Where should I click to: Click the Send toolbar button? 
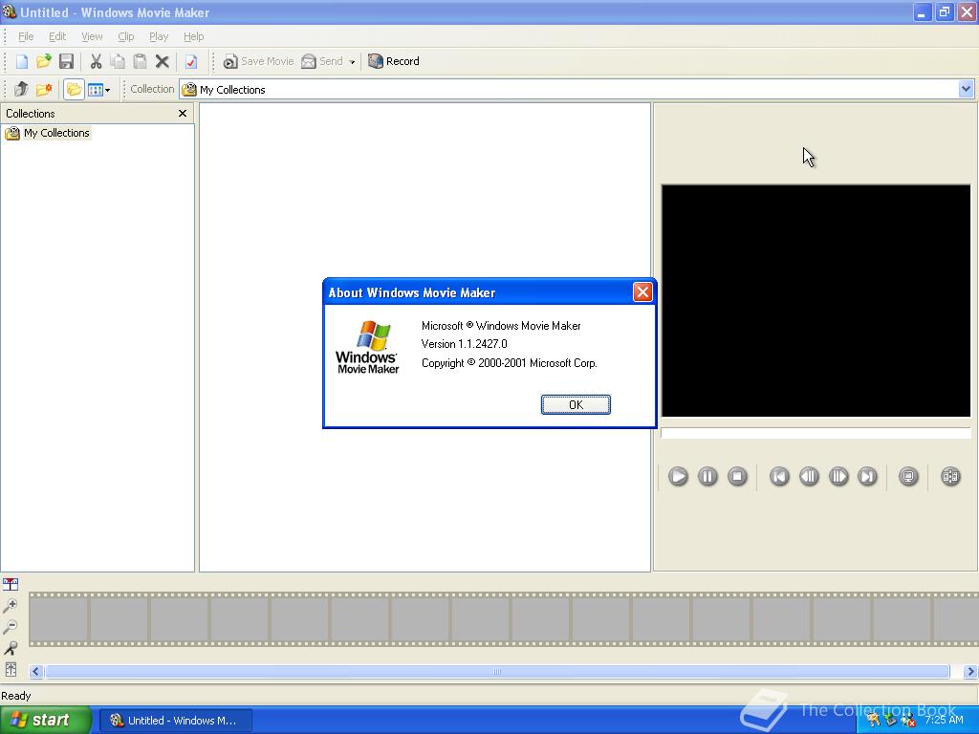coord(322,61)
